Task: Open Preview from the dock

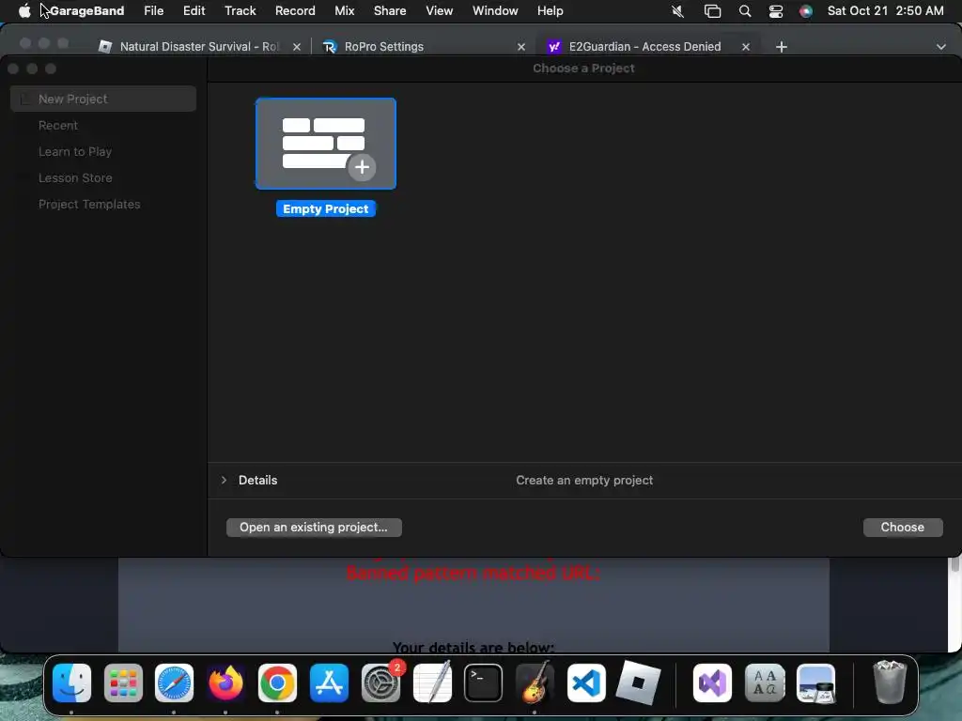Action: (816, 683)
